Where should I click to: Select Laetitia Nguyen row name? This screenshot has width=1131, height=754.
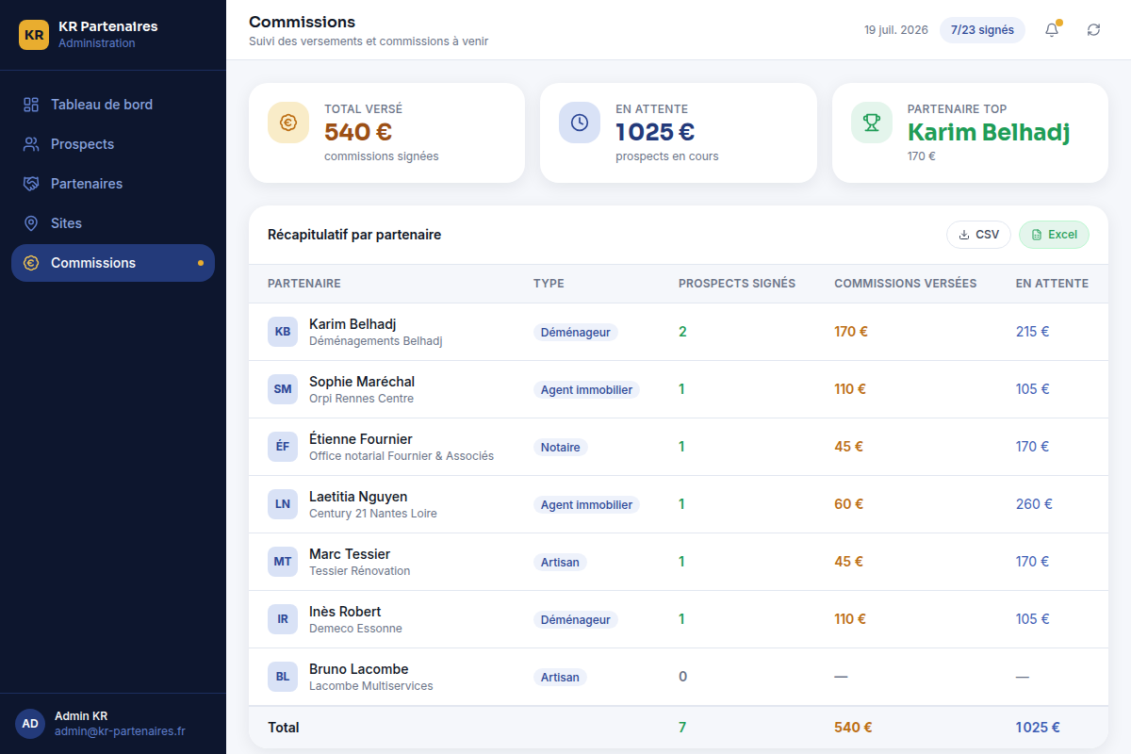pos(358,497)
